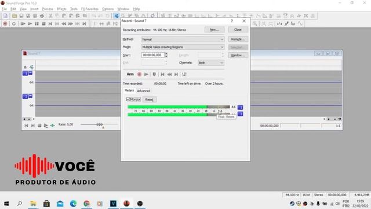Click the green scrub icon in Sound 7 window
371x209 pixels.
(x=52, y=125)
